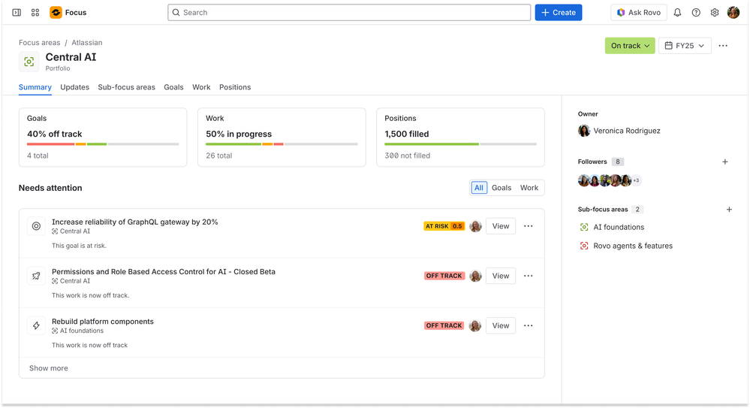
Task: Open more options for GraphQL gateway row
Action: pyautogui.click(x=528, y=226)
